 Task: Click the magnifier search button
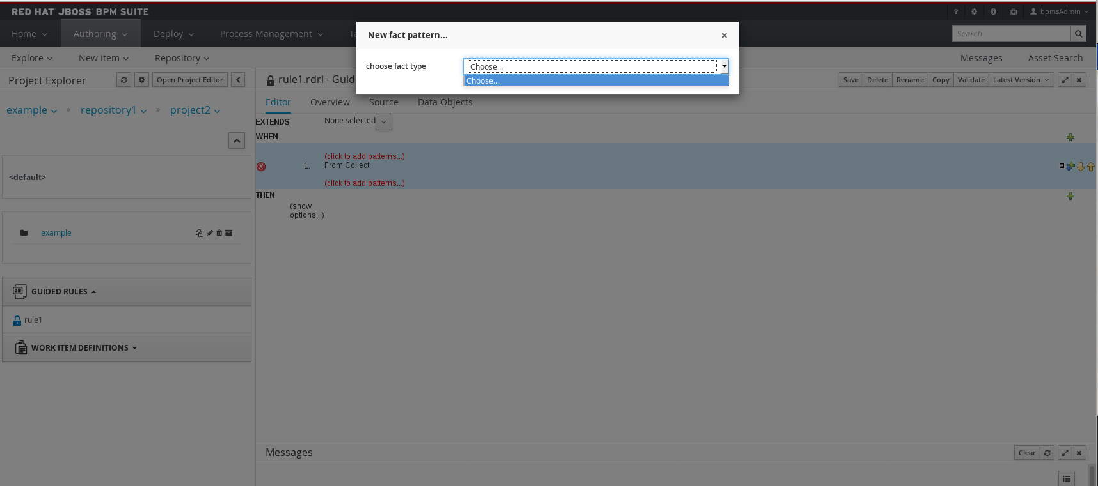(x=1078, y=33)
